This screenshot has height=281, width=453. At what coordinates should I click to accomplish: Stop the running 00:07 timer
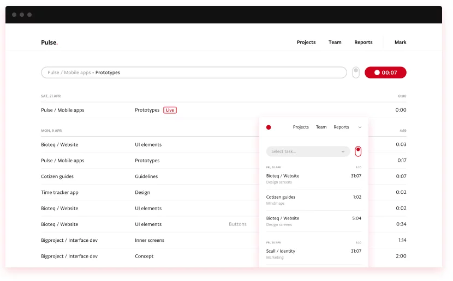pyautogui.click(x=385, y=72)
